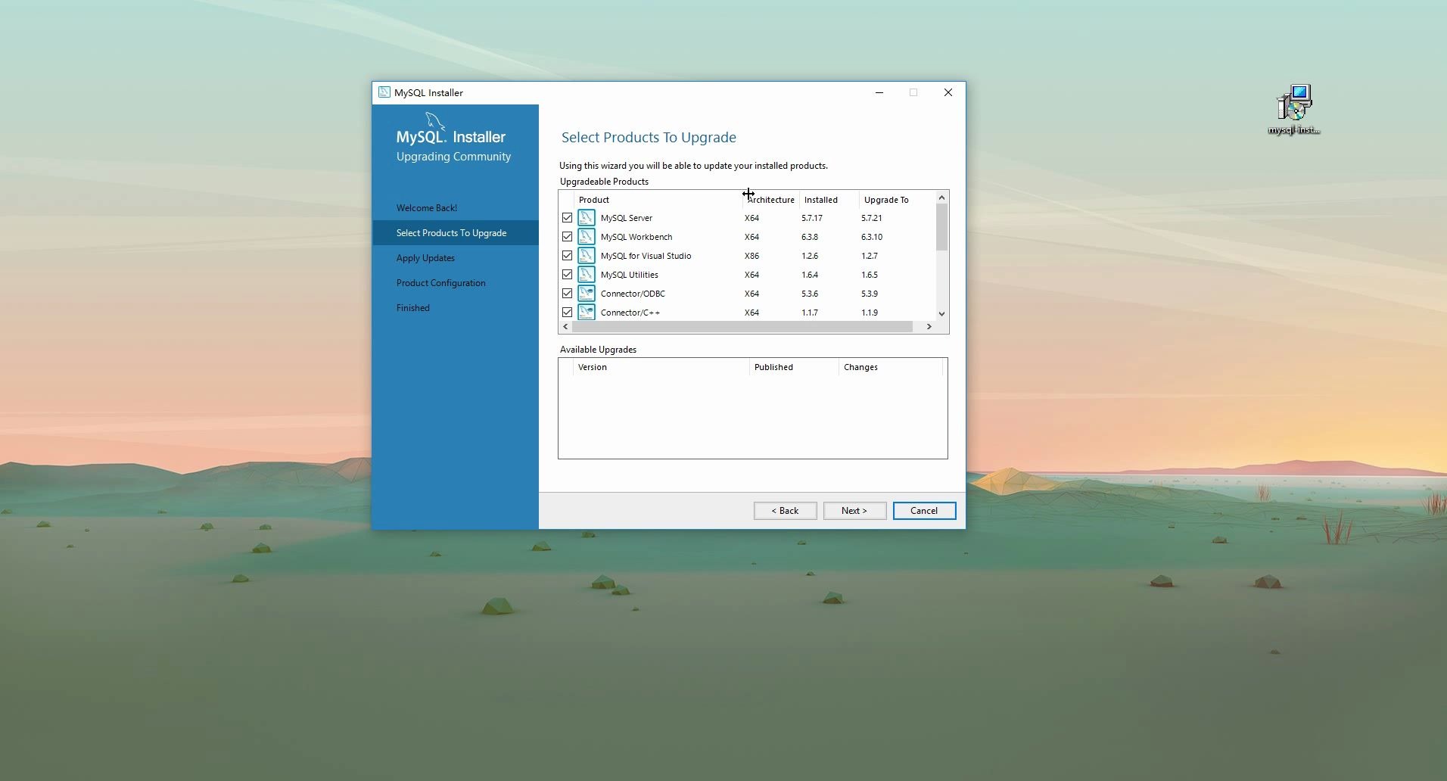Minimize the MySQL Installer window

point(879,92)
